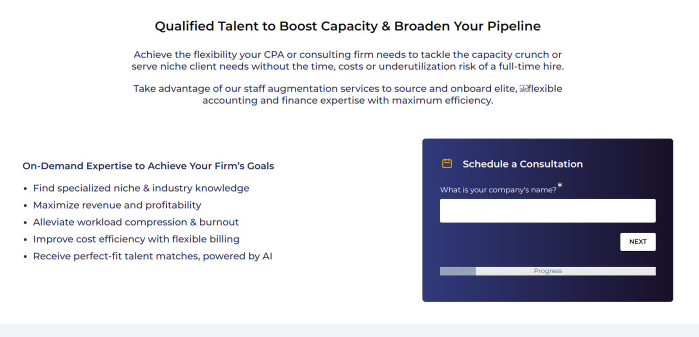This screenshot has width=699, height=337.
Task: Click the 'On-Demand Expertise' subheading
Action: [x=148, y=166]
